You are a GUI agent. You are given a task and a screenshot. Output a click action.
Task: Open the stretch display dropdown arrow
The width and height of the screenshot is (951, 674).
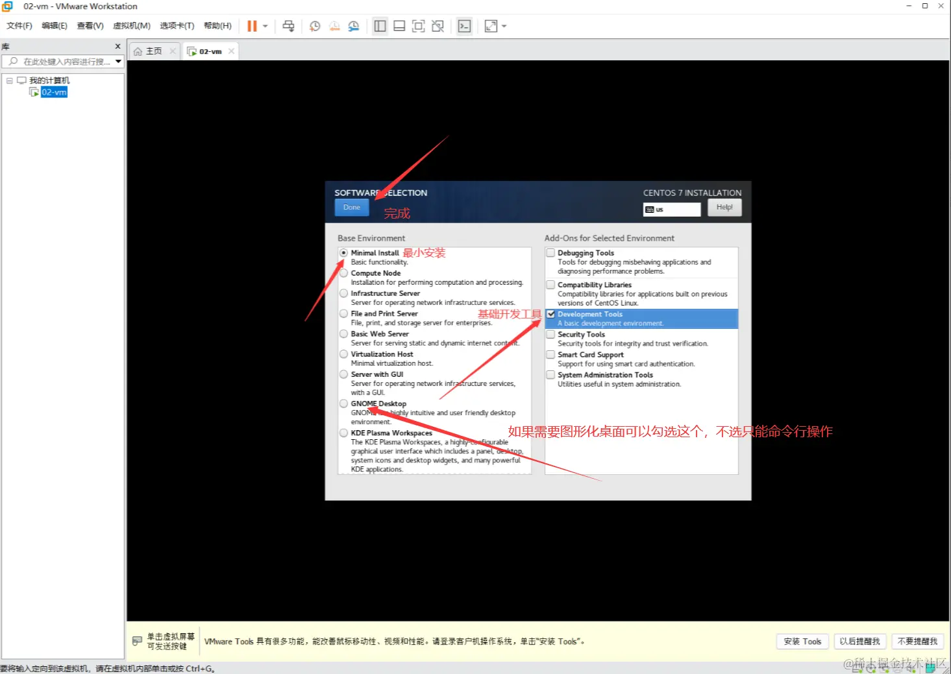(x=504, y=26)
